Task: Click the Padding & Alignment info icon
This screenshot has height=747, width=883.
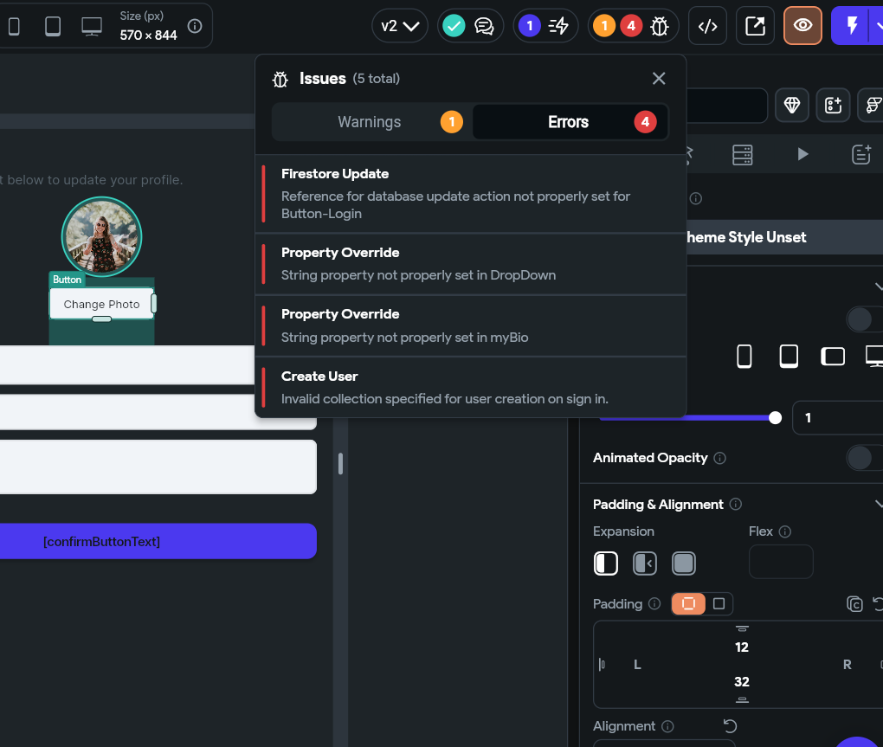Action: click(x=736, y=504)
